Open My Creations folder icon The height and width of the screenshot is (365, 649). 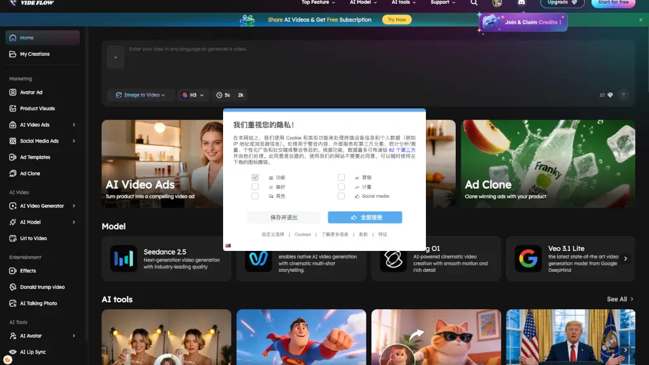[x=13, y=54]
